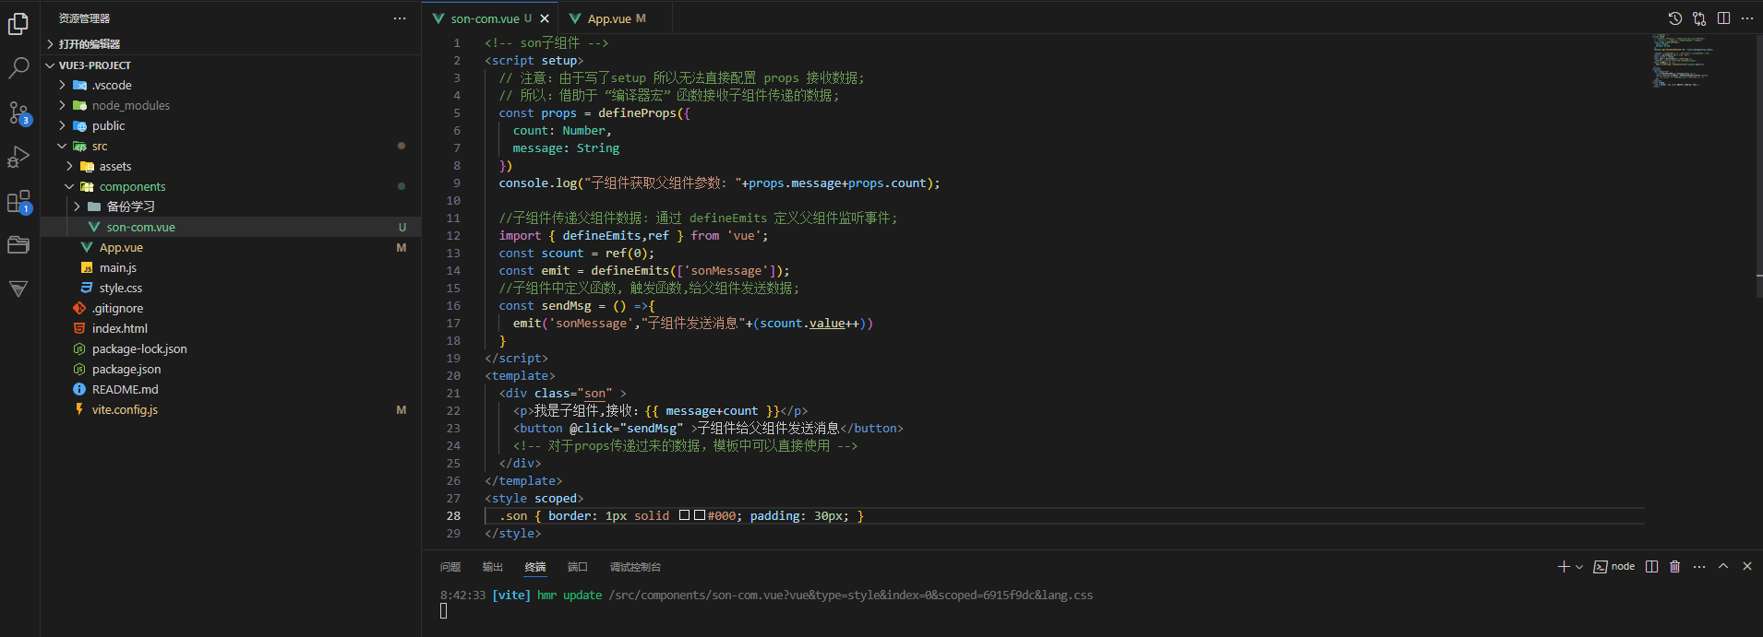Open the funnel-shaped activity bar icon
The image size is (1763, 637).
click(x=18, y=289)
